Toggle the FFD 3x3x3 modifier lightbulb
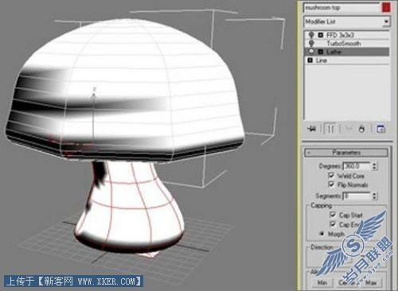This screenshot has height=291, width=398. click(x=311, y=35)
